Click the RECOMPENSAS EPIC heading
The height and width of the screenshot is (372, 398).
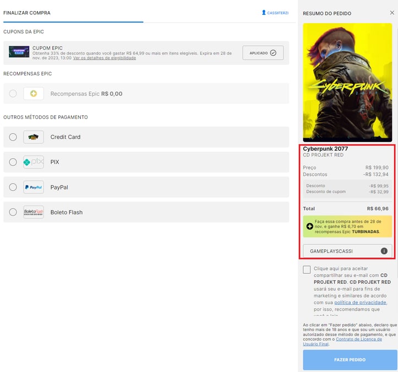28,74
